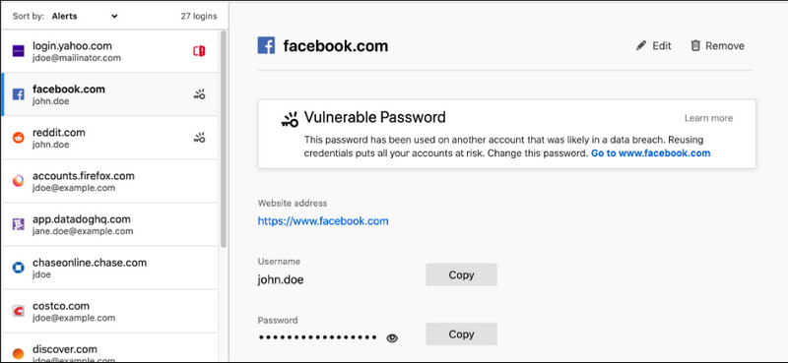Select the app.datadoghq.com login entry
Viewport: 788px width, 363px height.
pos(109,224)
